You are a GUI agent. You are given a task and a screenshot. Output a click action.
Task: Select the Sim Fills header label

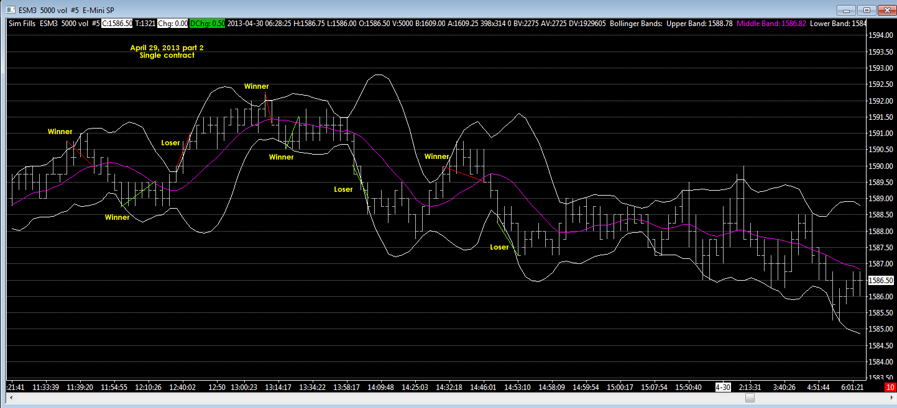(22, 24)
